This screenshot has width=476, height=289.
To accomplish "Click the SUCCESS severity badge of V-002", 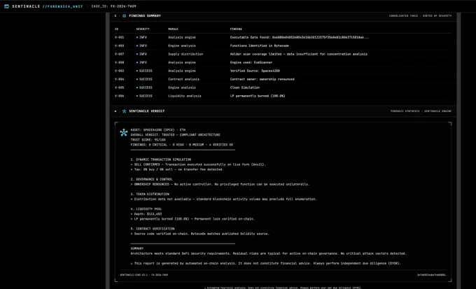I will 144,71.
